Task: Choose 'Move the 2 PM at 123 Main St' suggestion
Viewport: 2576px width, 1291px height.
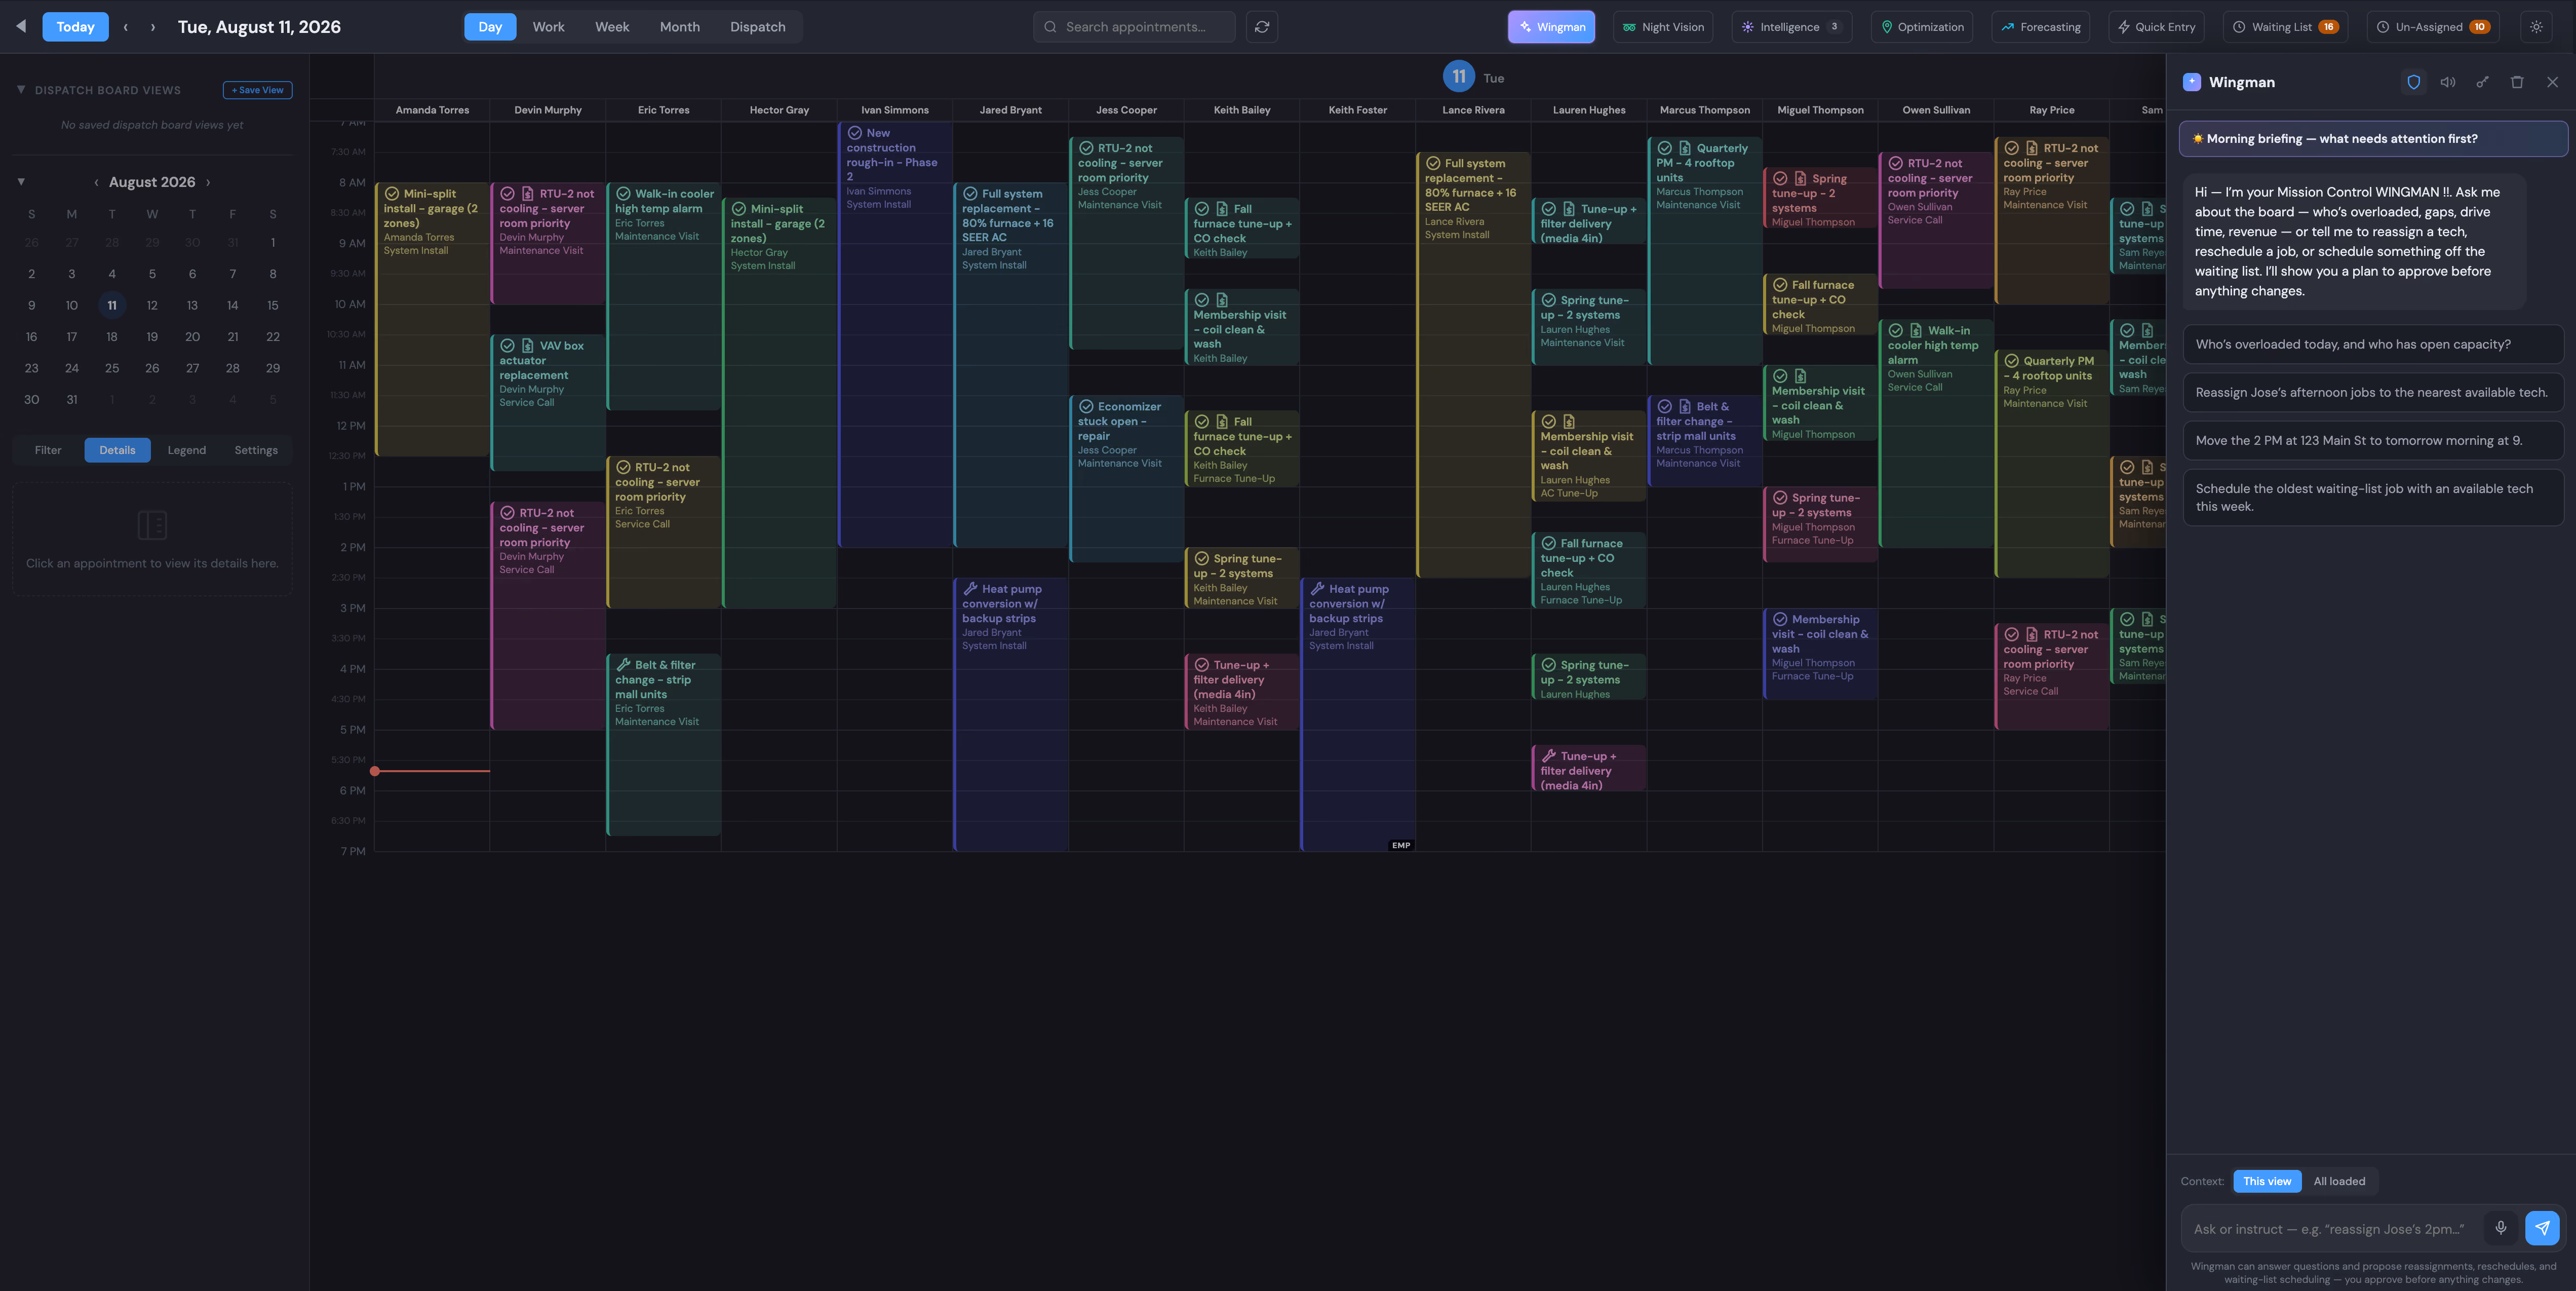Action: [x=2373, y=440]
